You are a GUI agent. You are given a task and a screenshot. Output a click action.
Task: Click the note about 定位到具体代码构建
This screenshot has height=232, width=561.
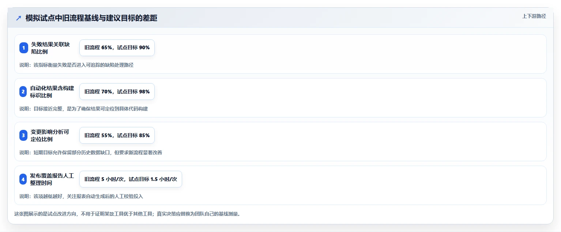(83, 109)
